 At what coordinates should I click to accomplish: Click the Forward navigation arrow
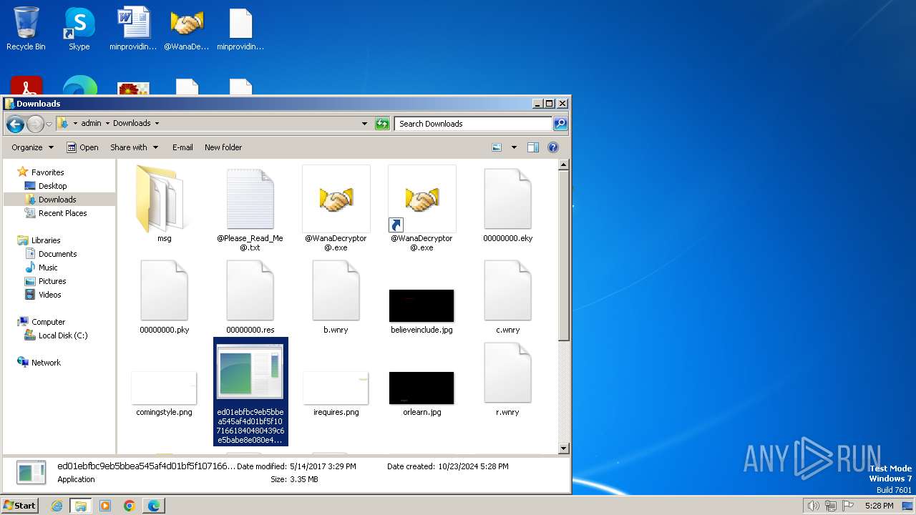point(35,124)
